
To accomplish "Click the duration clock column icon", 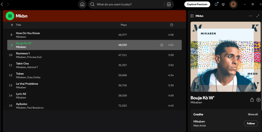I will pos(171,25).
